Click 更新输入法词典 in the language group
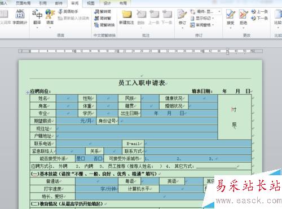282x209 pixels. pos(73,18)
